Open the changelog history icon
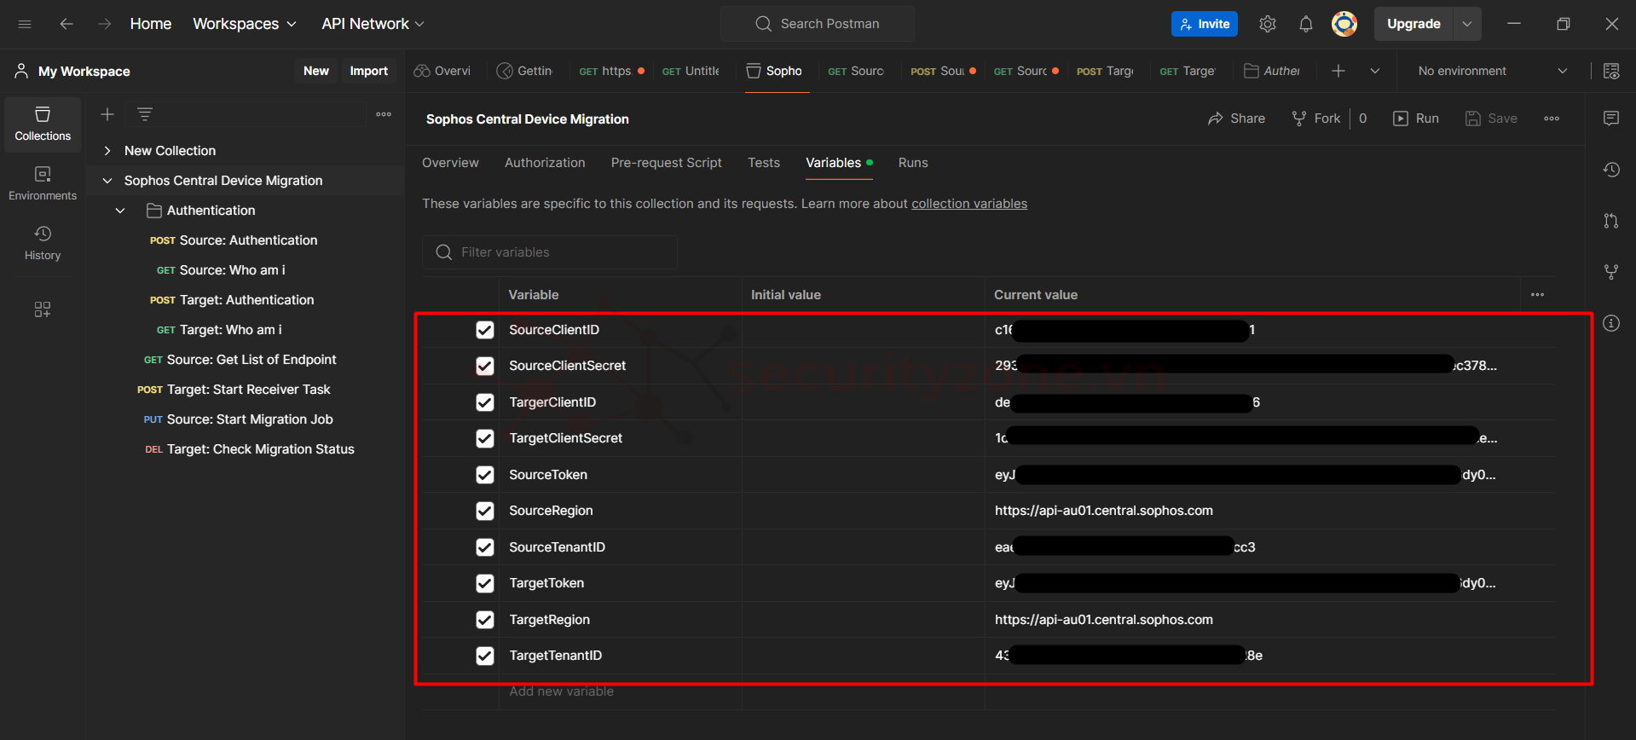 pos(1611,170)
